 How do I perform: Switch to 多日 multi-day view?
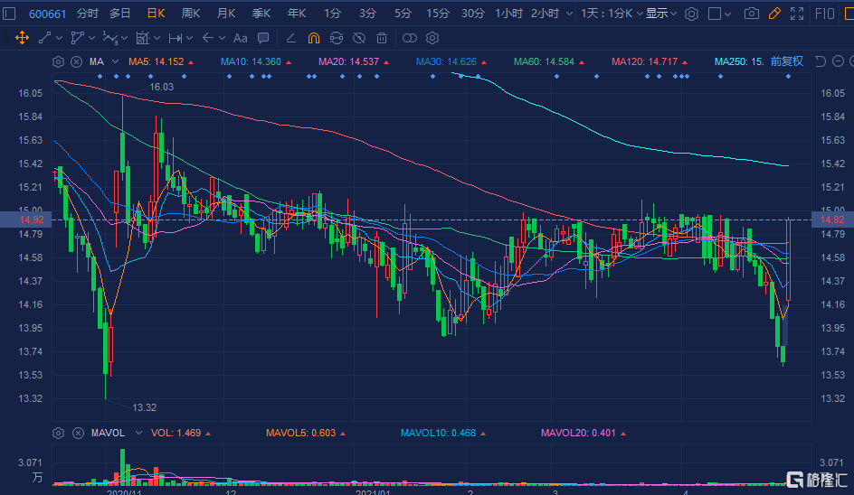tap(119, 14)
